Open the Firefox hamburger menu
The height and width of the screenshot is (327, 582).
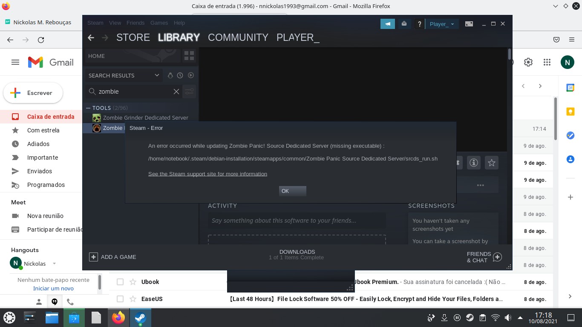click(x=571, y=40)
